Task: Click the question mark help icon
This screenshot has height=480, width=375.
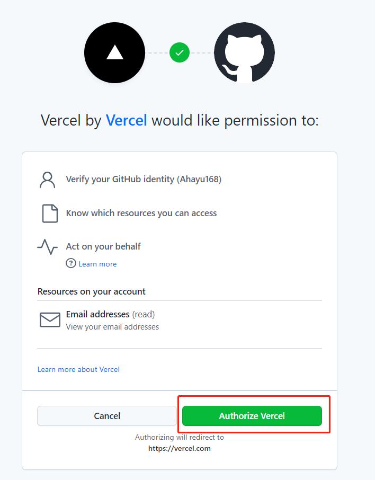Action: [71, 263]
